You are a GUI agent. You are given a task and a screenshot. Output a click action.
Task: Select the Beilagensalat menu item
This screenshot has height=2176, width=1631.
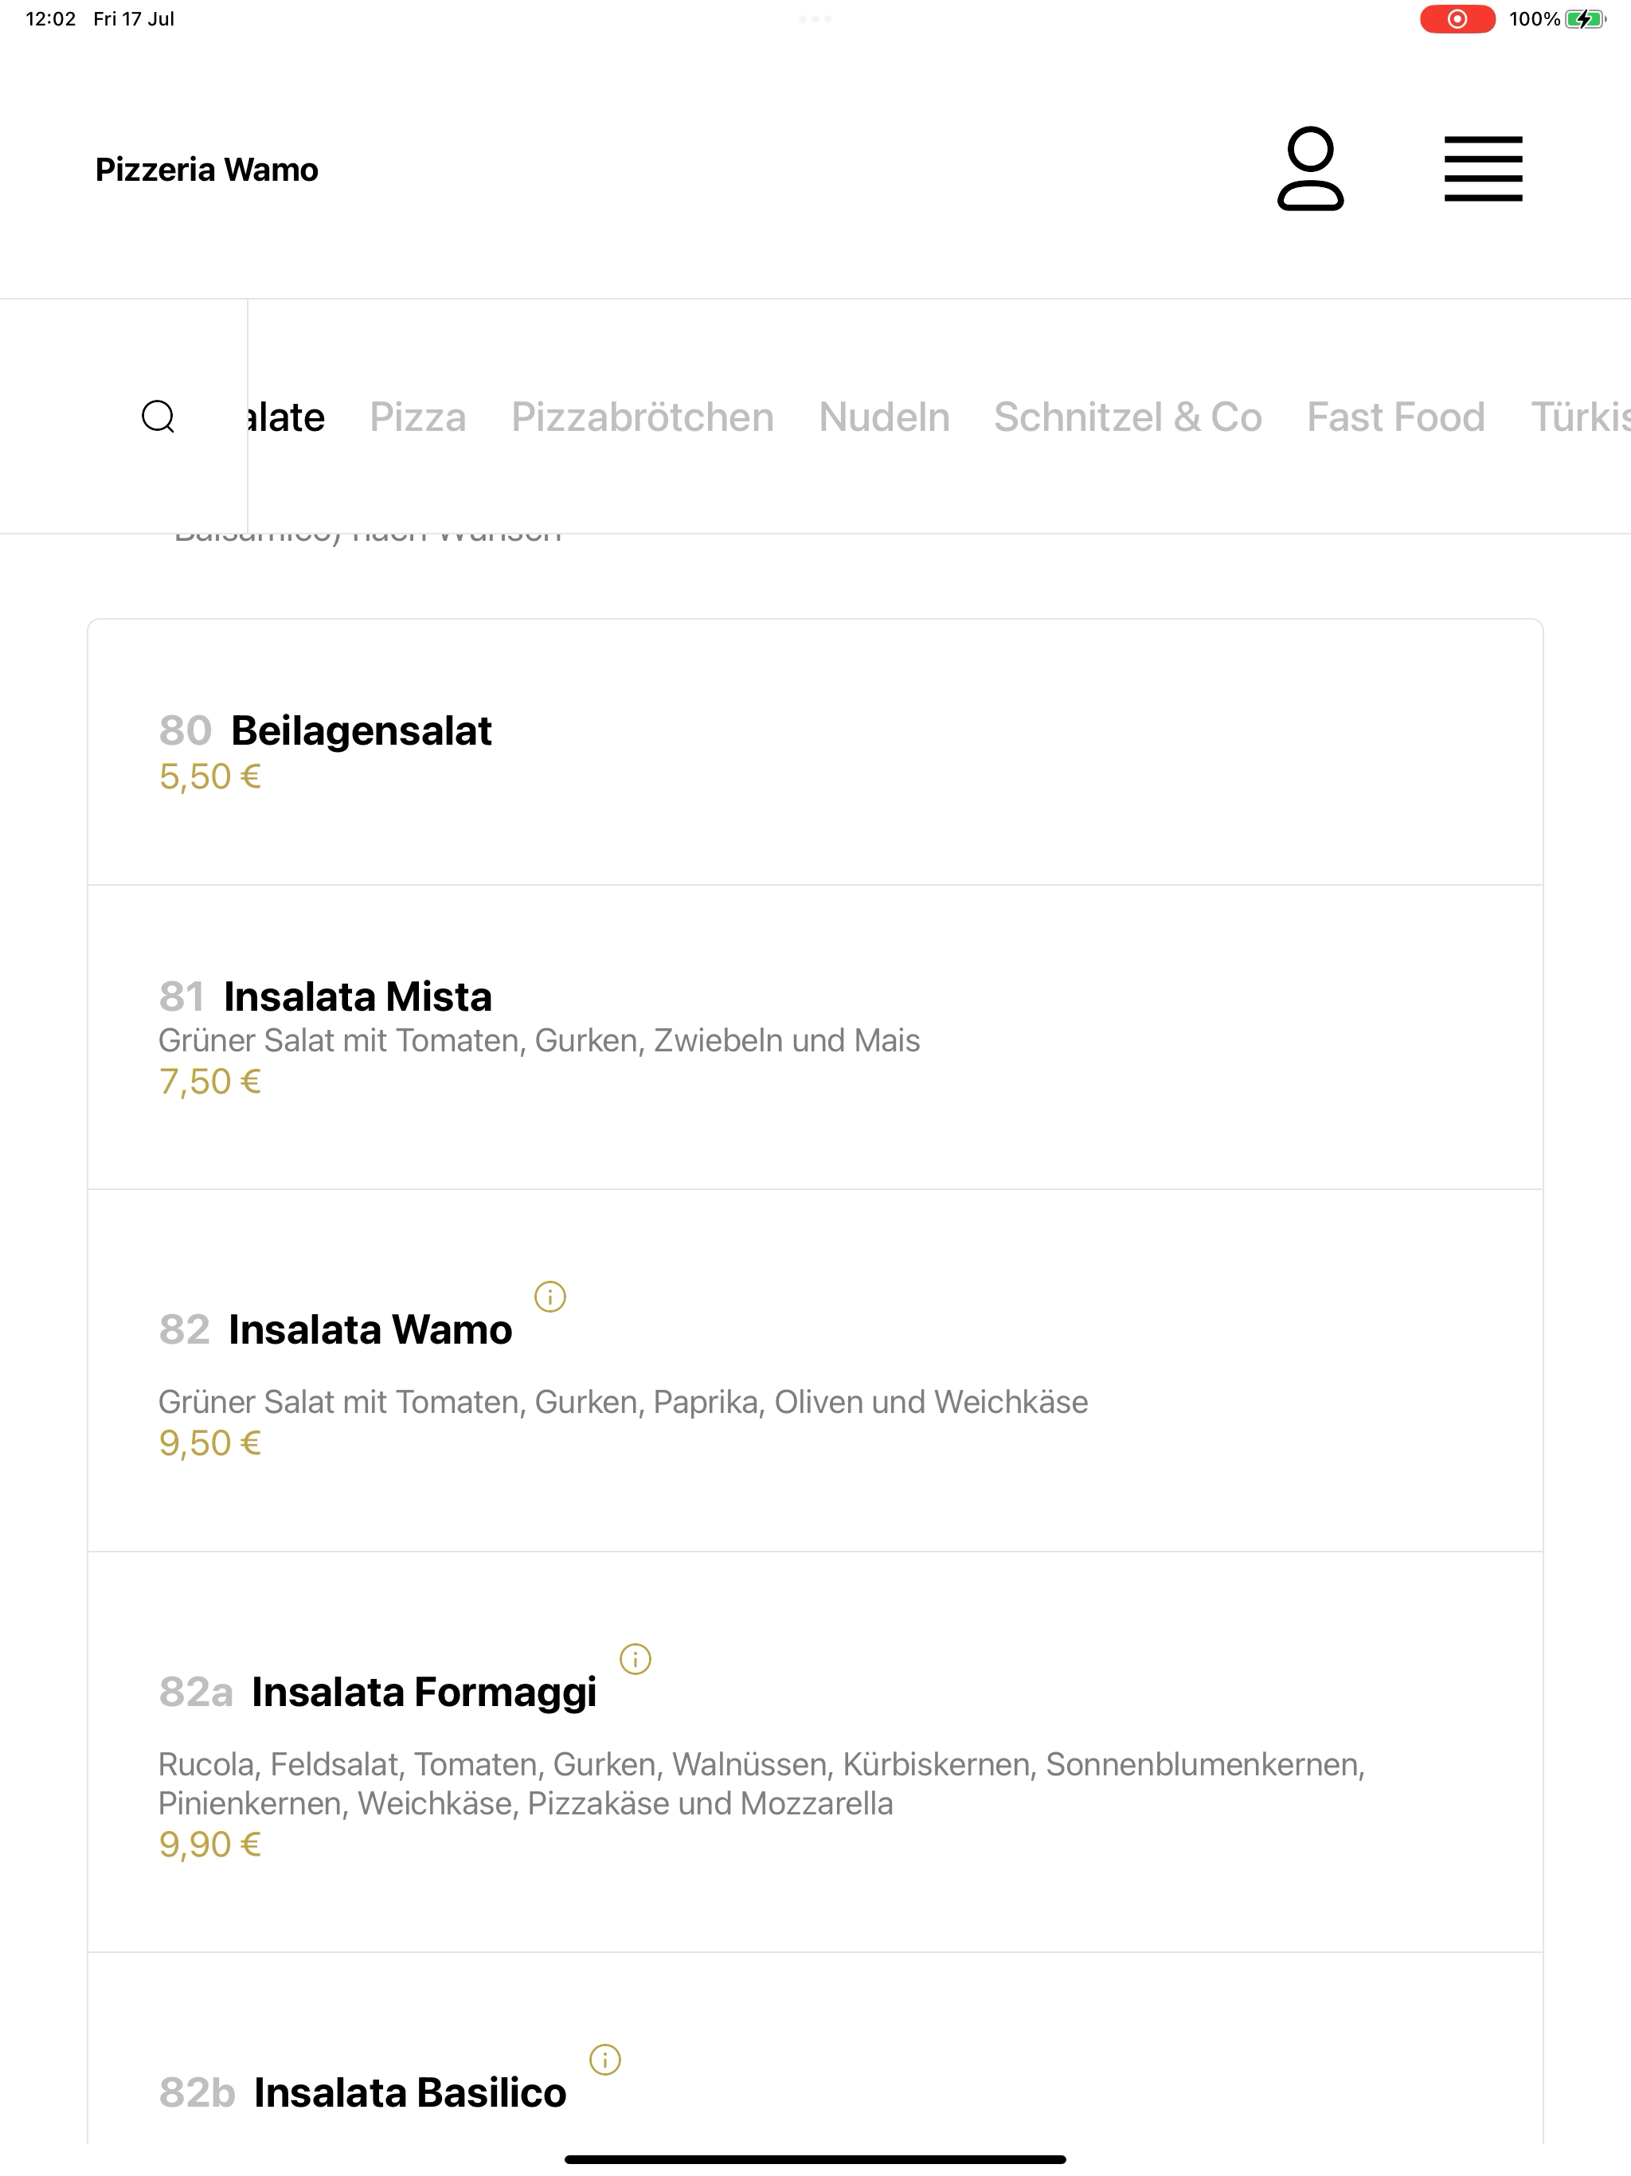[815, 753]
